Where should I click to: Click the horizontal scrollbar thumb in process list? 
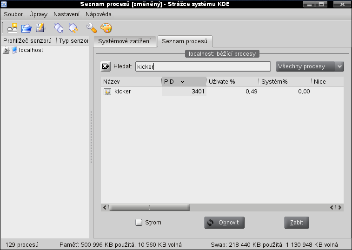pos(149,208)
